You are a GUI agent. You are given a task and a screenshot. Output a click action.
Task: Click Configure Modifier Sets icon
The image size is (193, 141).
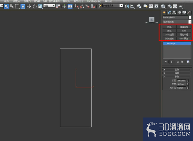pos(188,62)
